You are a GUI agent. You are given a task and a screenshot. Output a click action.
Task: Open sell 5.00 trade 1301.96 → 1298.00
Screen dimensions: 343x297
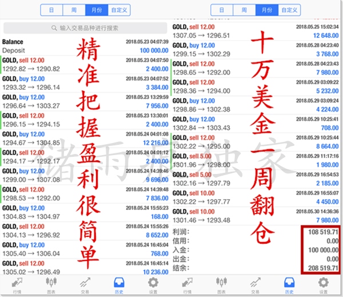(x=256, y=161)
